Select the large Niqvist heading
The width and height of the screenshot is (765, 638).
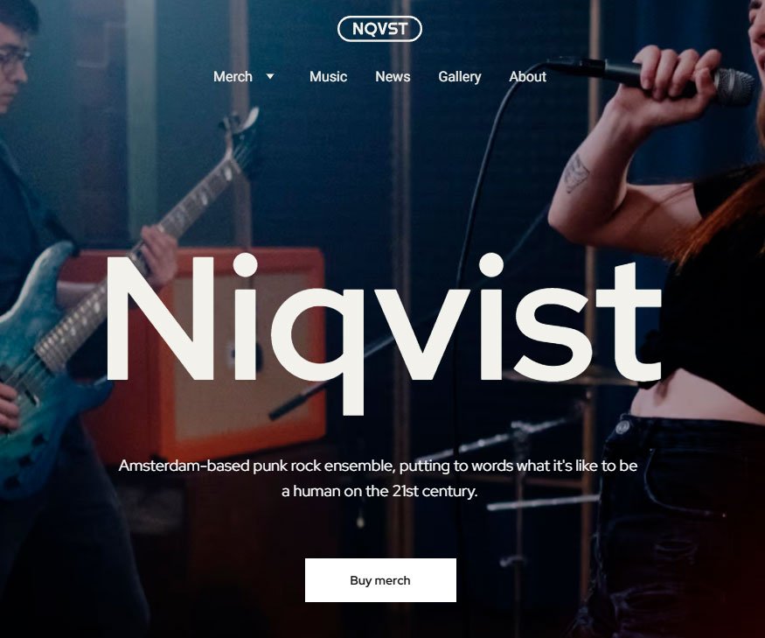coord(384,333)
